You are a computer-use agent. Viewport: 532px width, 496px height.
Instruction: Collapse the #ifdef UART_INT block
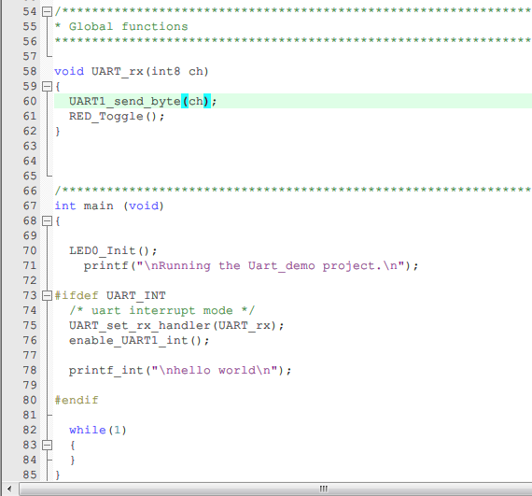(x=47, y=296)
